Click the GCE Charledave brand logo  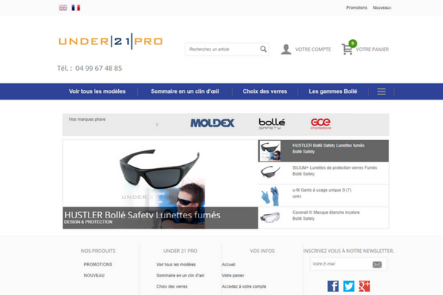pyautogui.click(x=321, y=124)
